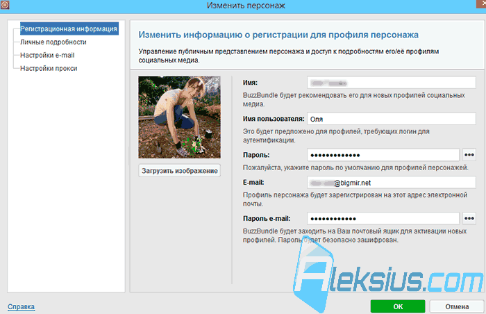Click the persona profile photo
The width and height of the screenshot is (486, 314).
click(179, 117)
